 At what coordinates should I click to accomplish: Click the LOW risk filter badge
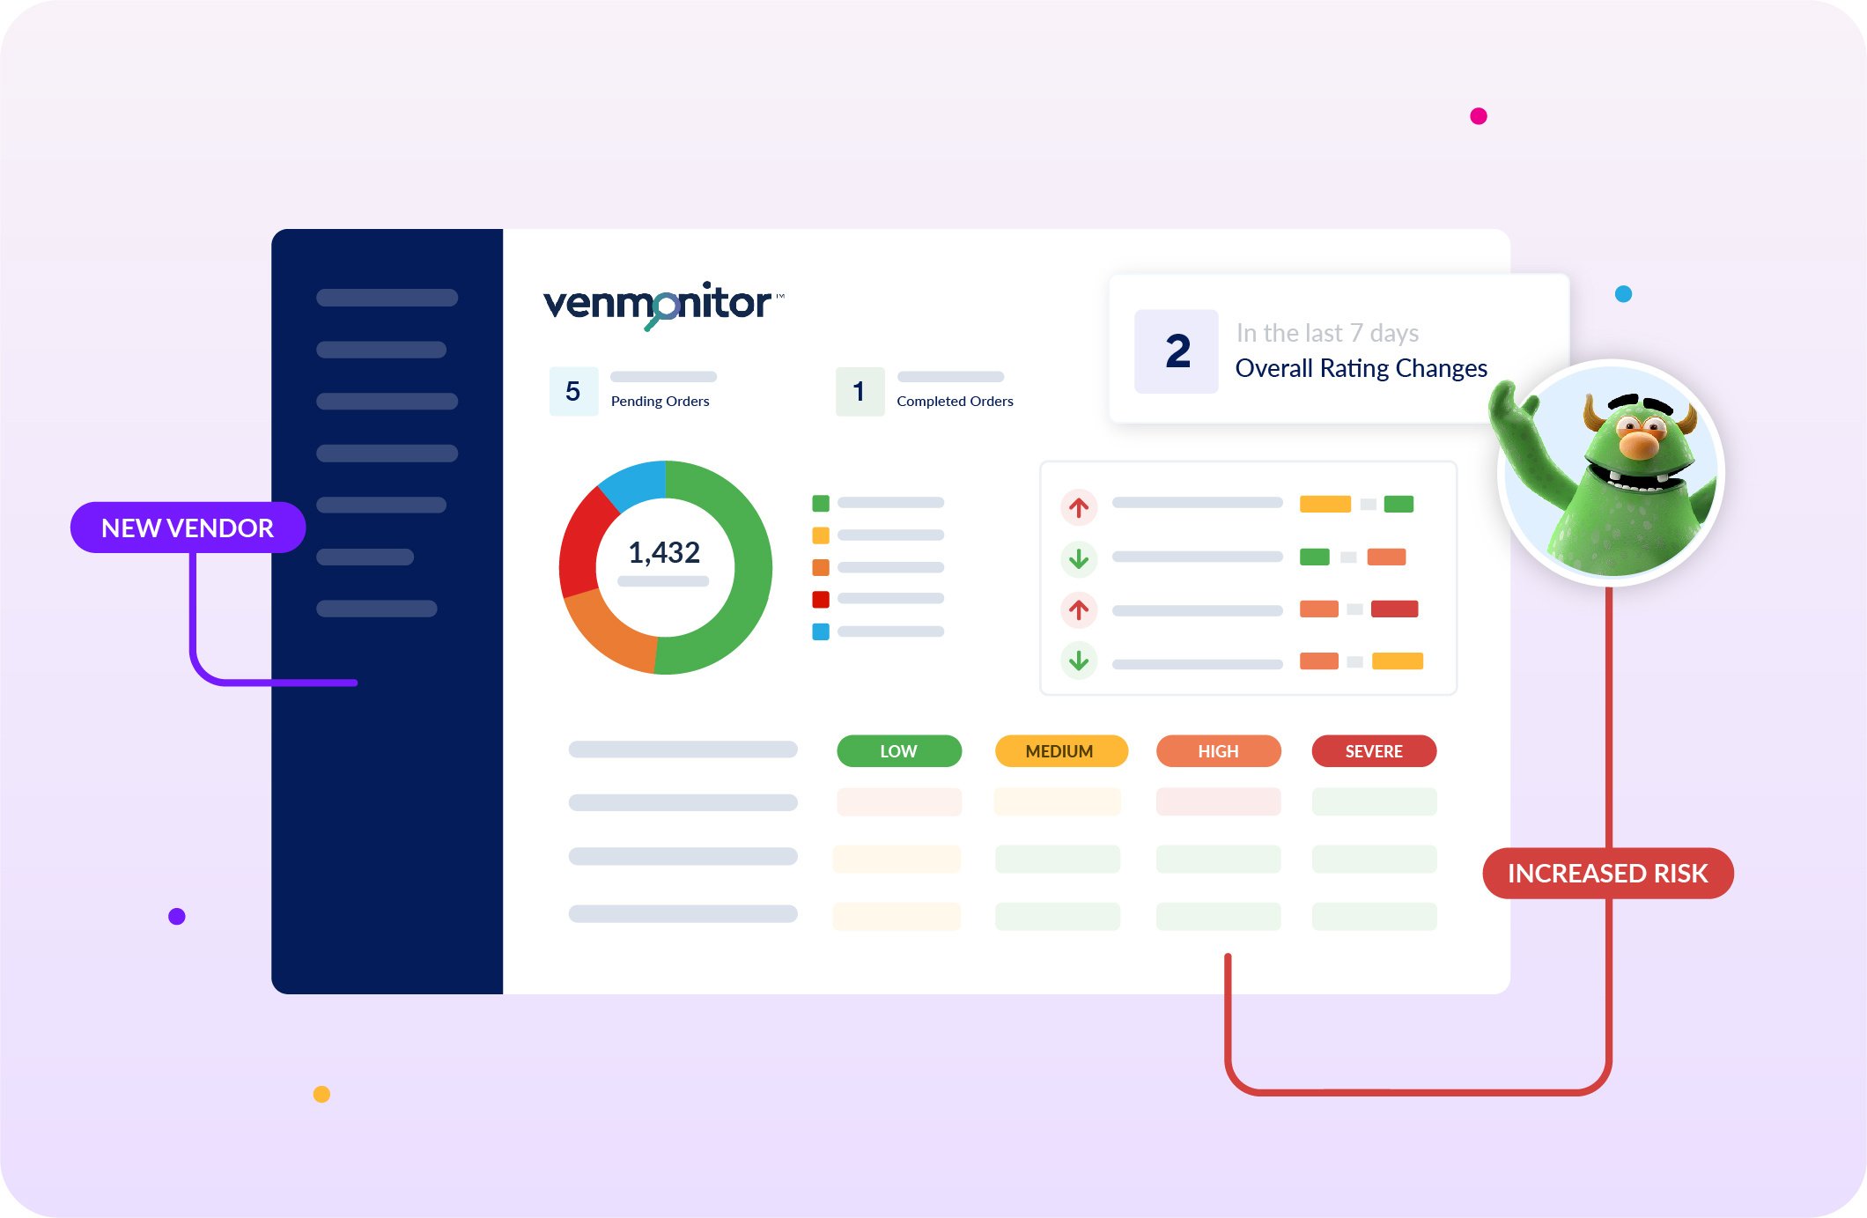(898, 751)
